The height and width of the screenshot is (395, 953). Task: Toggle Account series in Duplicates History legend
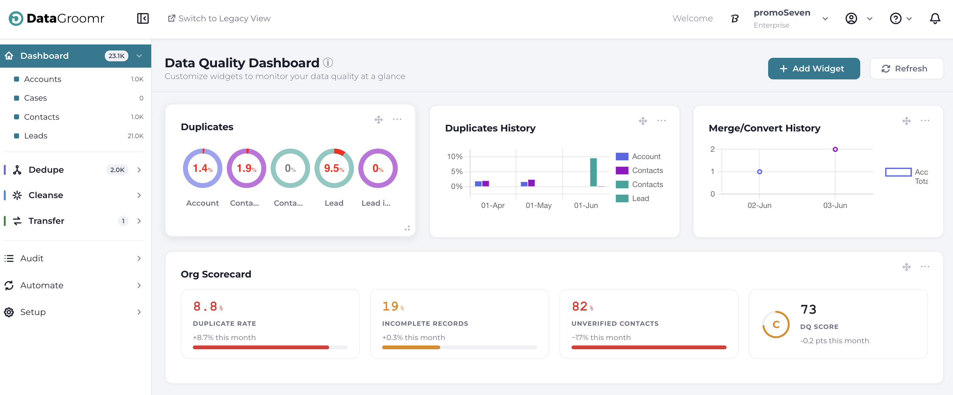(x=638, y=157)
